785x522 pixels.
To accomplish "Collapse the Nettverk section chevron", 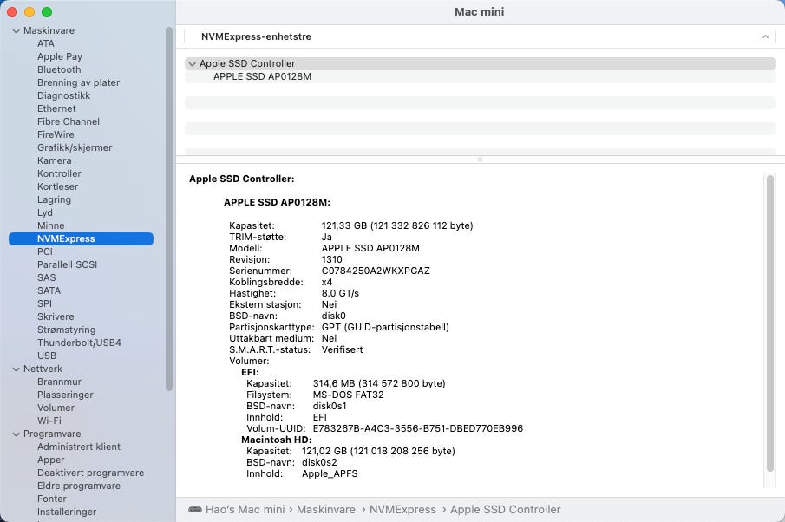I will coord(16,369).
